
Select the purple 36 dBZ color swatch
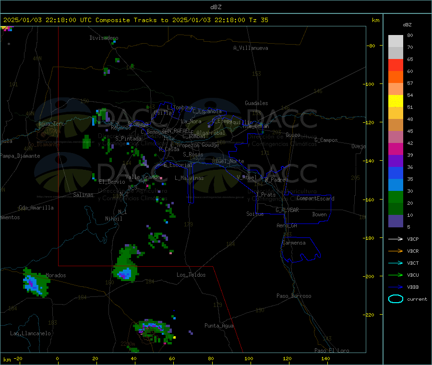click(396, 161)
